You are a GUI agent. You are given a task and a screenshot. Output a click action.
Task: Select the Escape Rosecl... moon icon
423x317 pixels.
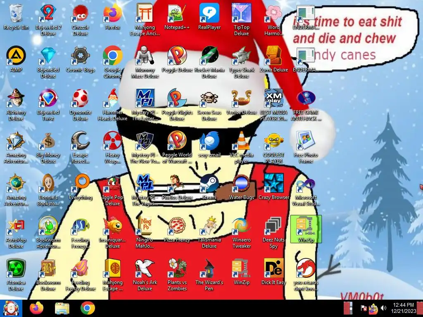pyautogui.click(x=81, y=147)
